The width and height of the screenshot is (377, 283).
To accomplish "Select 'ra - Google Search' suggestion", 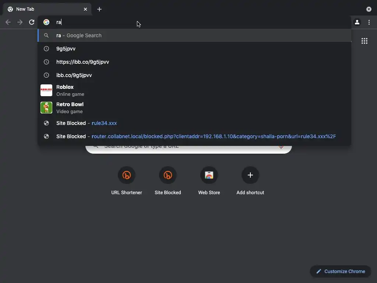I will pyautogui.click(x=194, y=35).
